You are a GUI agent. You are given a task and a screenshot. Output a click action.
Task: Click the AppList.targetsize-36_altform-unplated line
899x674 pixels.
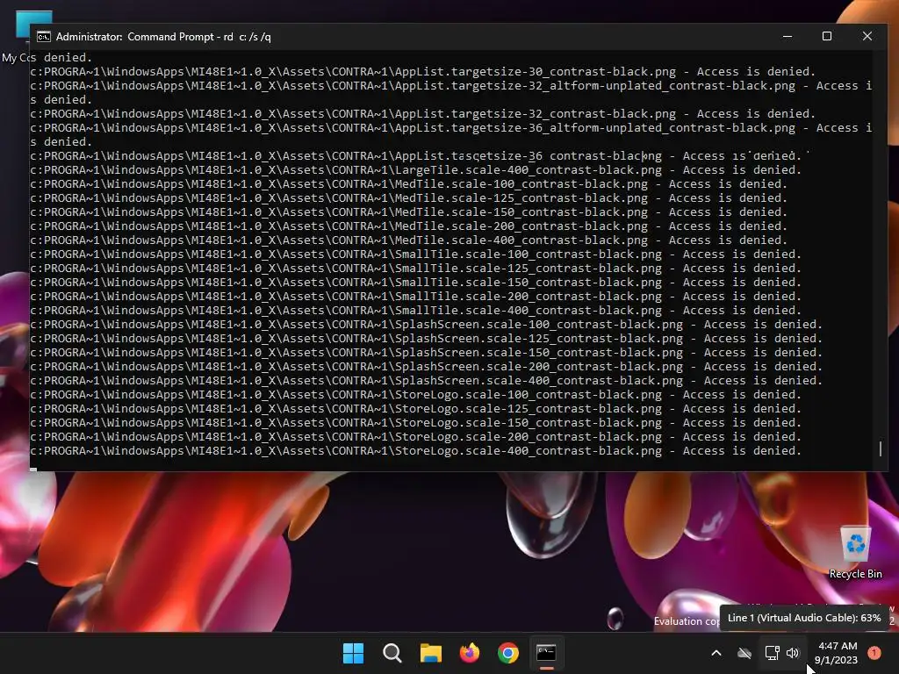(451, 134)
